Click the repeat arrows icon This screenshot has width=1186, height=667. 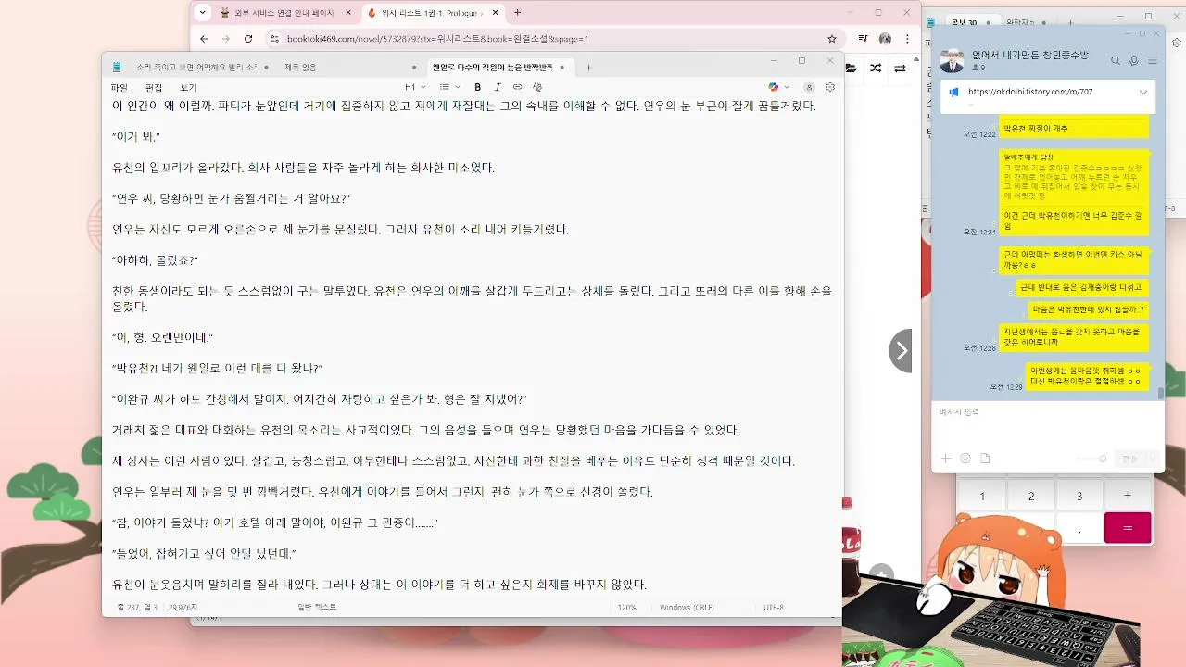(900, 68)
